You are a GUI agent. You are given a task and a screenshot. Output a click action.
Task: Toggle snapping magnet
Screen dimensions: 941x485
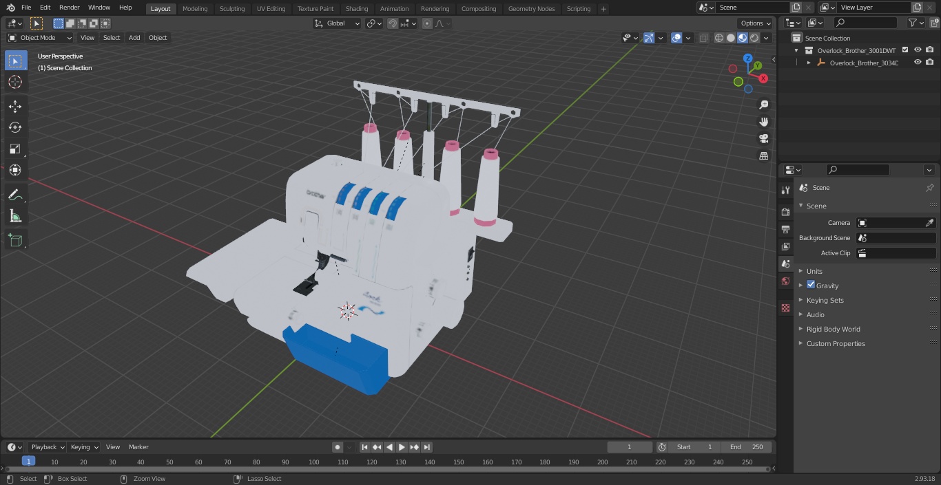(x=393, y=23)
